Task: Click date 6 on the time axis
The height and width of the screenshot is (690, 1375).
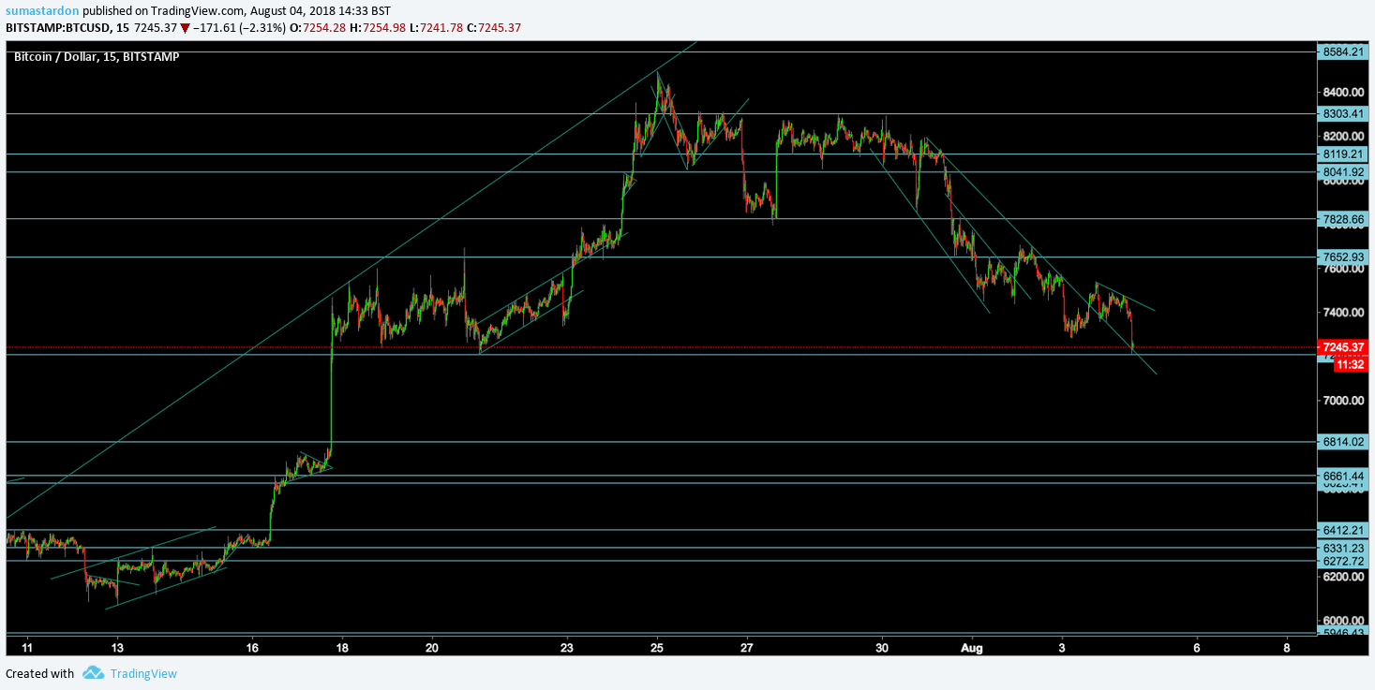Action: tap(1197, 647)
